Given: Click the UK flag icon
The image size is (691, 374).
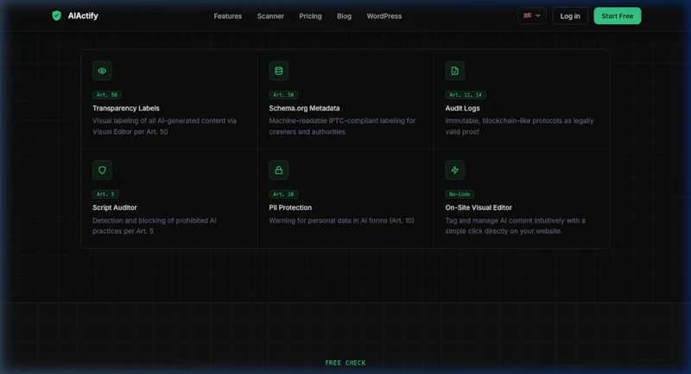Looking at the screenshot, I should (x=527, y=16).
